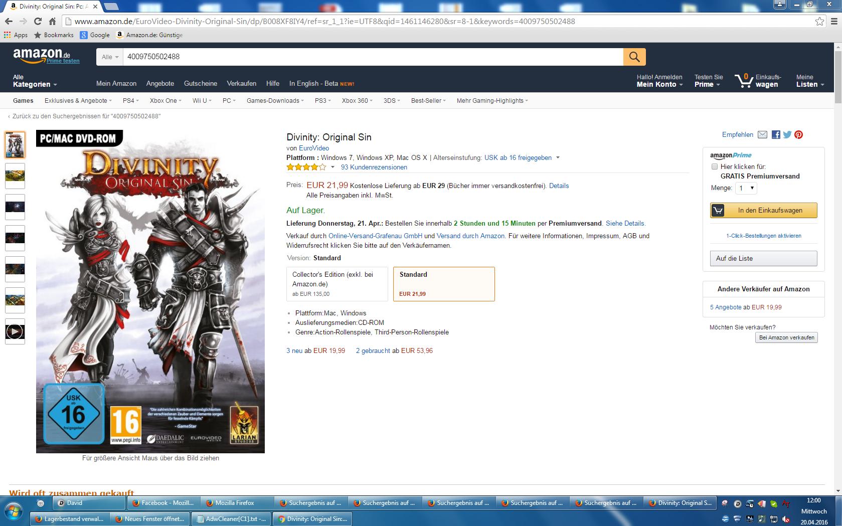This screenshot has height=526, width=842.
Task: Click the Bei Amazon verkaufen button
Action: click(x=786, y=337)
